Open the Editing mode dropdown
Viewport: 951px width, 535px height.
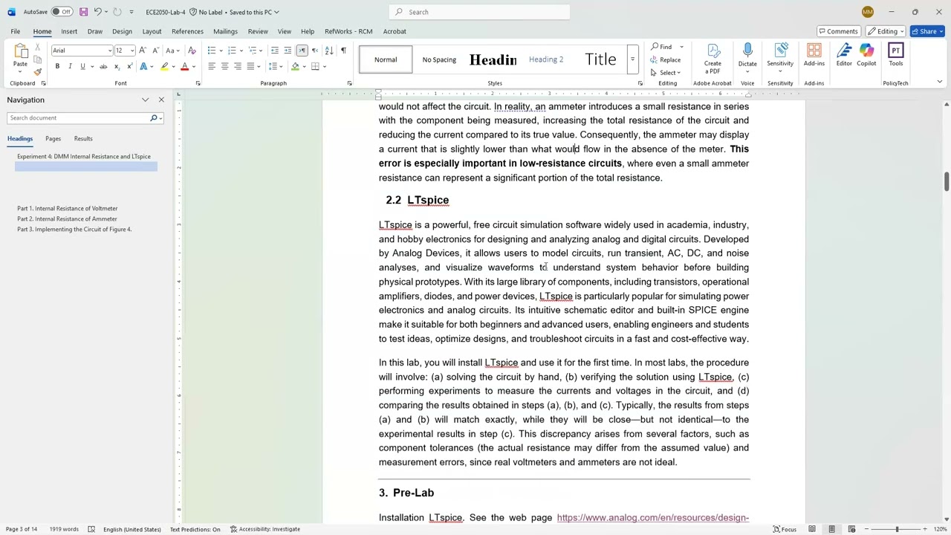887,31
